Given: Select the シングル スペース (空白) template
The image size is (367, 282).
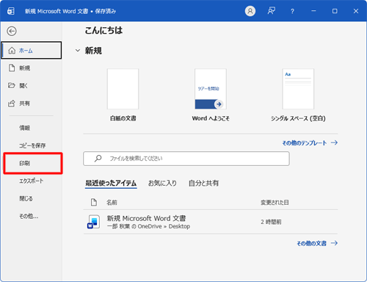Looking at the screenshot, I should pyautogui.click(x=298, y=95).
